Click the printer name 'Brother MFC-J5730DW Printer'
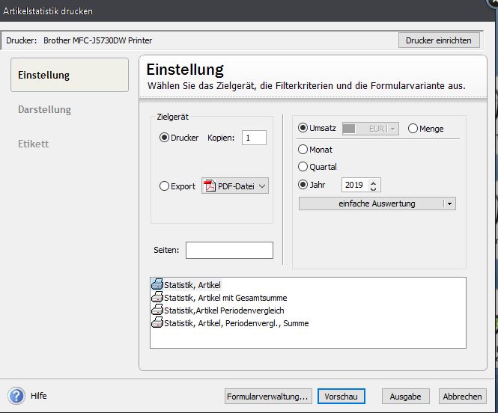This screenshot has width=498, height=413. click(x=98, y=40)
